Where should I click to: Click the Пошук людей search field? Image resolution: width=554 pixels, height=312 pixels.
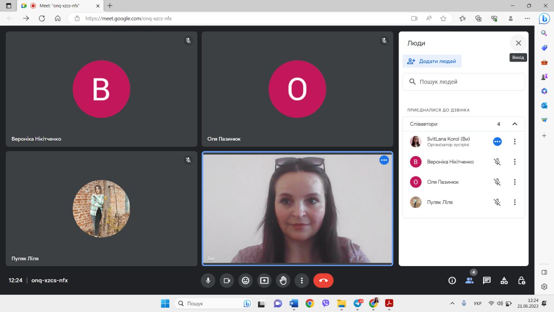(464, 81)
